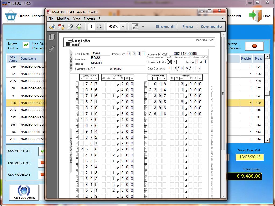Click the crossed Tipologia Ordine box
Viewport: 275px width, 206px height.
click(170, 62)
